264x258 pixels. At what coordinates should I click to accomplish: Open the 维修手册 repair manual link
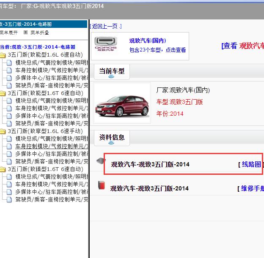coord(253,188)
